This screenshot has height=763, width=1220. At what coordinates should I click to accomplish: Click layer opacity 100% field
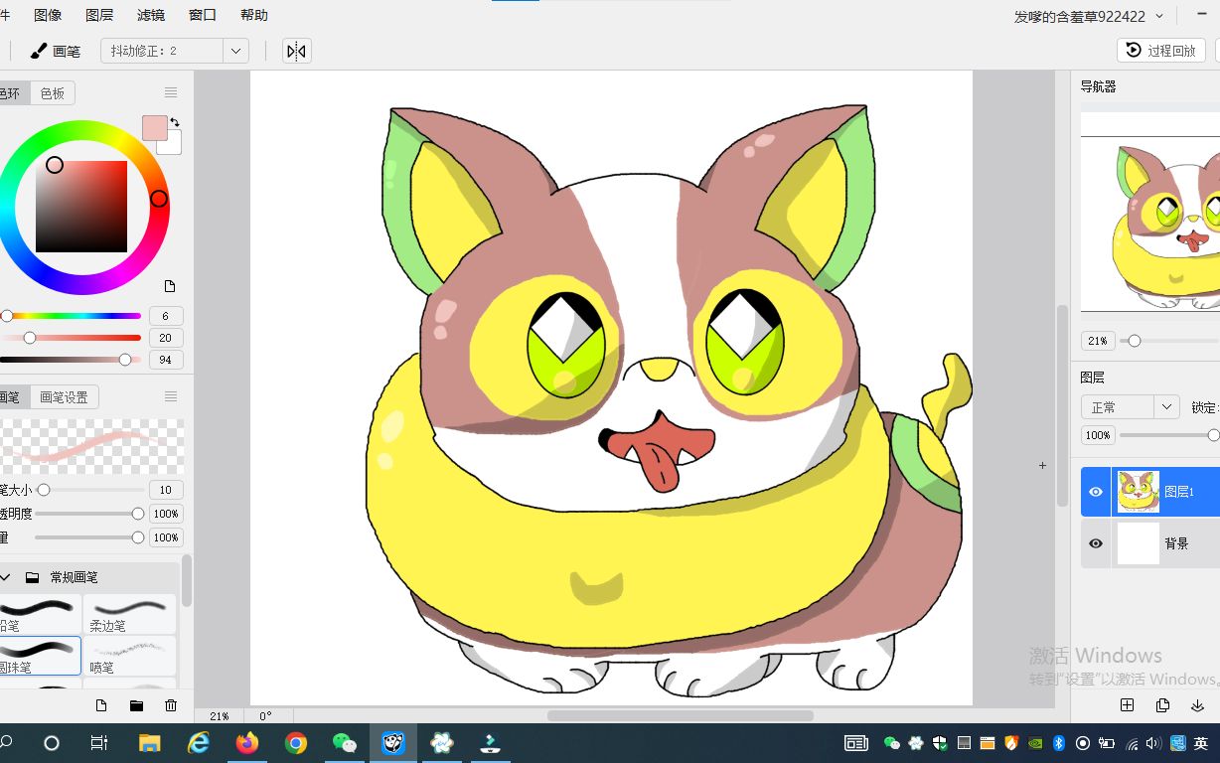(x=1098, y=435)
